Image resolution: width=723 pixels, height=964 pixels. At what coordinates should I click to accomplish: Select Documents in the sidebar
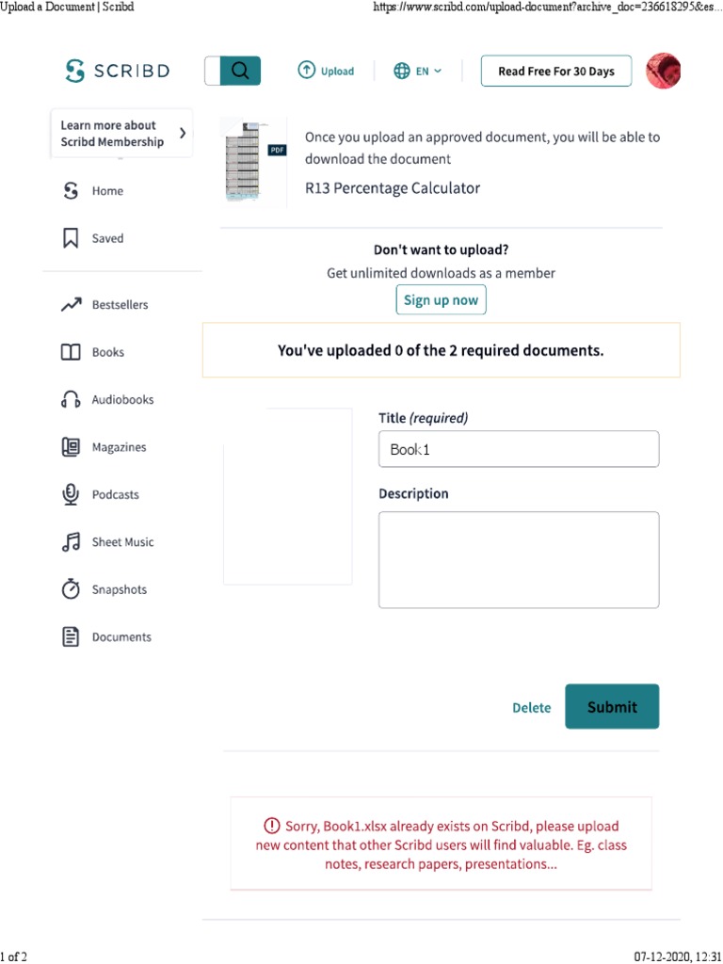pos(106,637)
